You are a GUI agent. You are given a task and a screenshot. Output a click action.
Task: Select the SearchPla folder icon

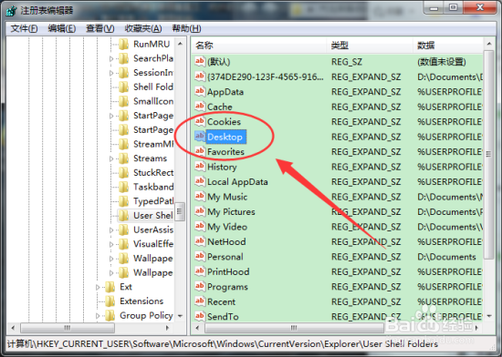pyautogui.click(x=123, y=58)
